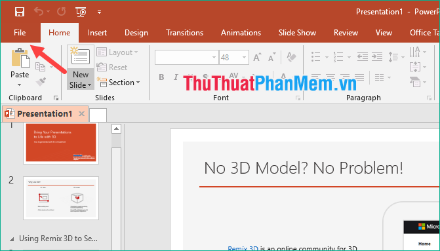440x251 pixels.
Task: Switch to the Review tab
Action: tap(346, 33)
